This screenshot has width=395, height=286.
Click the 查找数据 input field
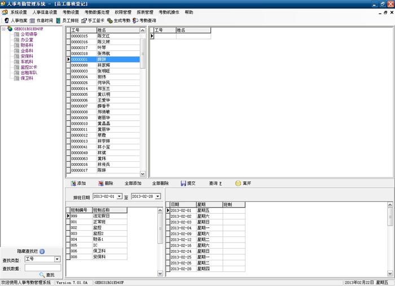tap(42, 267)
